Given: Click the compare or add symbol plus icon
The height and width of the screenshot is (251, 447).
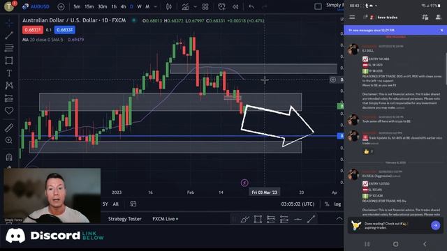Looking at the screenshot, I should click(x=61, y=6).
